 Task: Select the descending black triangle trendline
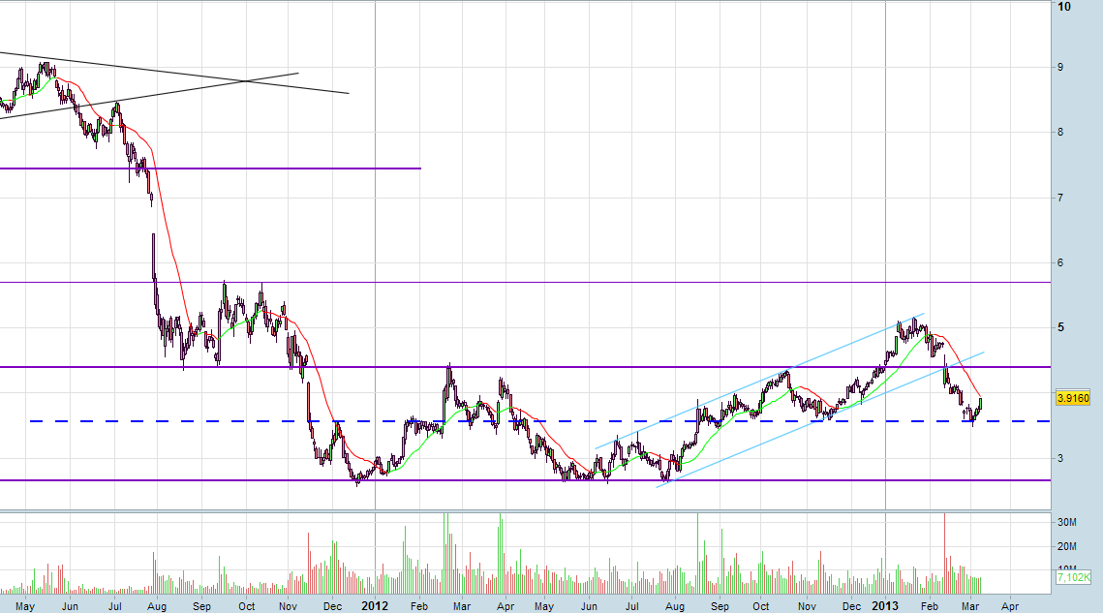click(174, 73)
